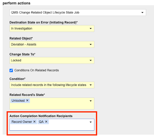Expand the Related Record's State arrow
Viewport: 154px width, 137px height.
pyautogui.click(x=91, y=101)
